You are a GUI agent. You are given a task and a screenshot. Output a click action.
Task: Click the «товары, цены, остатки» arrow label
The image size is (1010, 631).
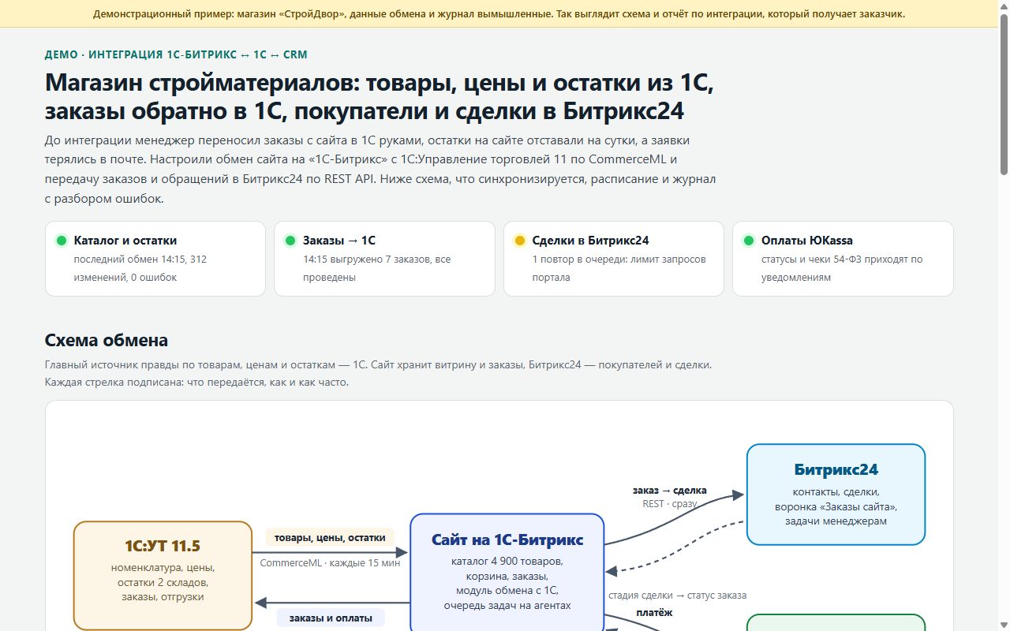(330, 537)
